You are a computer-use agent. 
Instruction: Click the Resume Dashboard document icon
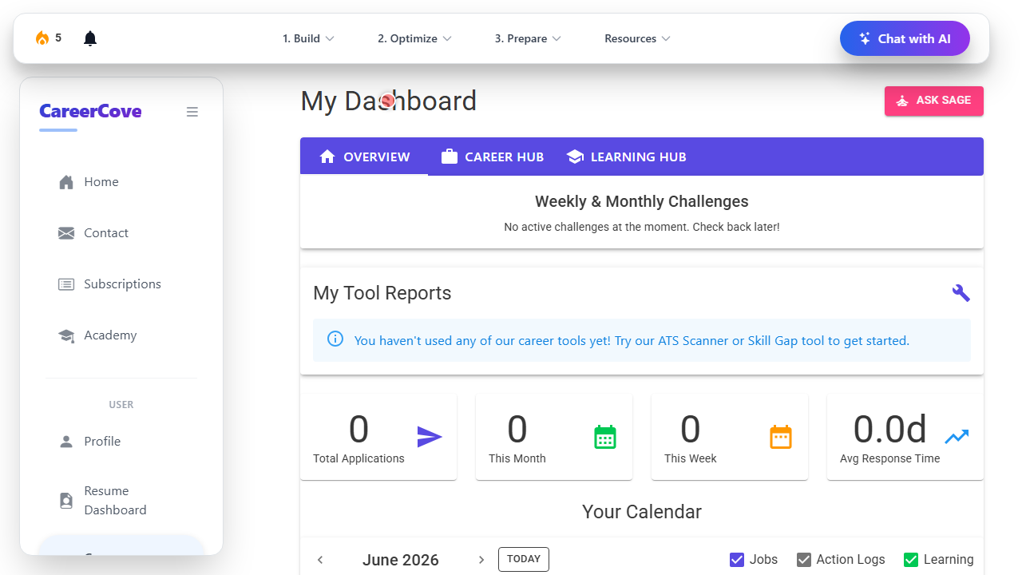(x=66, y=501)
